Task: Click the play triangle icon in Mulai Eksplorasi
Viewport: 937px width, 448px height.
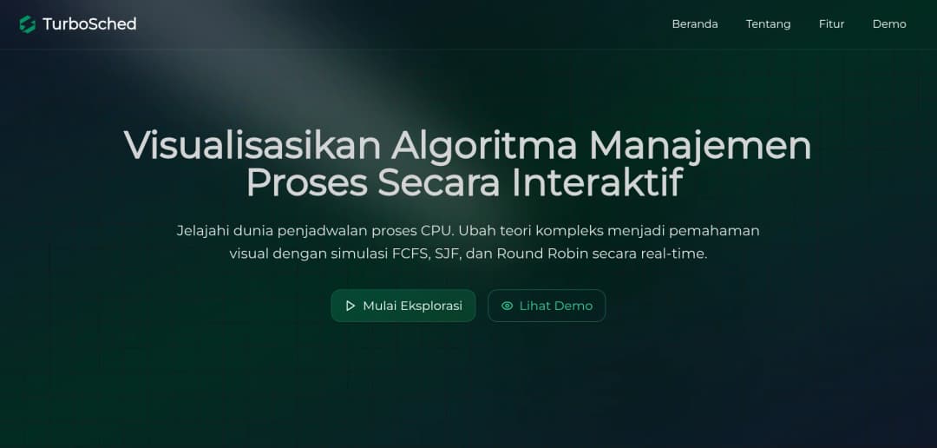Action: coord(351,306)
